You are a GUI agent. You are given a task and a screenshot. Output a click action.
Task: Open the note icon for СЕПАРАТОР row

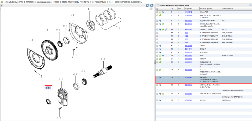(160, 12)
